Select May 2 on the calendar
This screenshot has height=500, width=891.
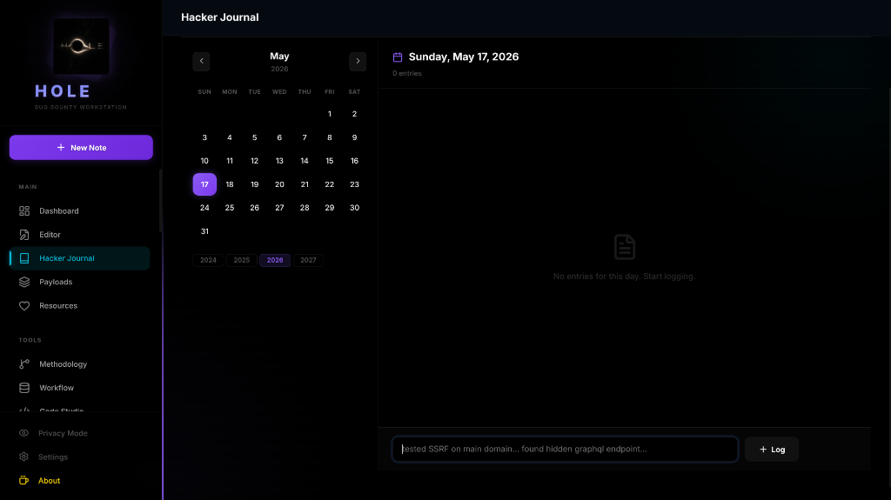click(355, 114)
